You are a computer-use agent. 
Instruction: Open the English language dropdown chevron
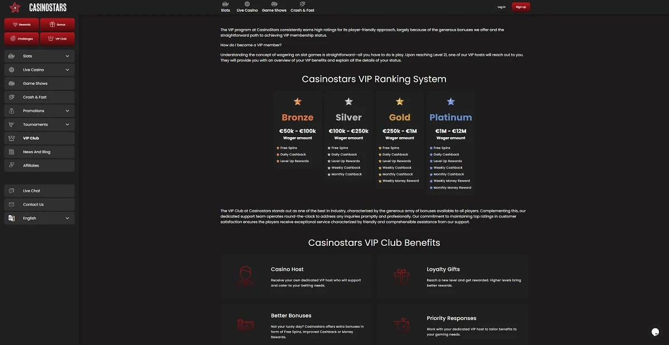click(67, 218)
